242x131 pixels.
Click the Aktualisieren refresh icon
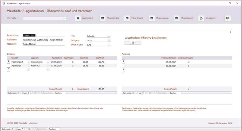coord(201,18)
